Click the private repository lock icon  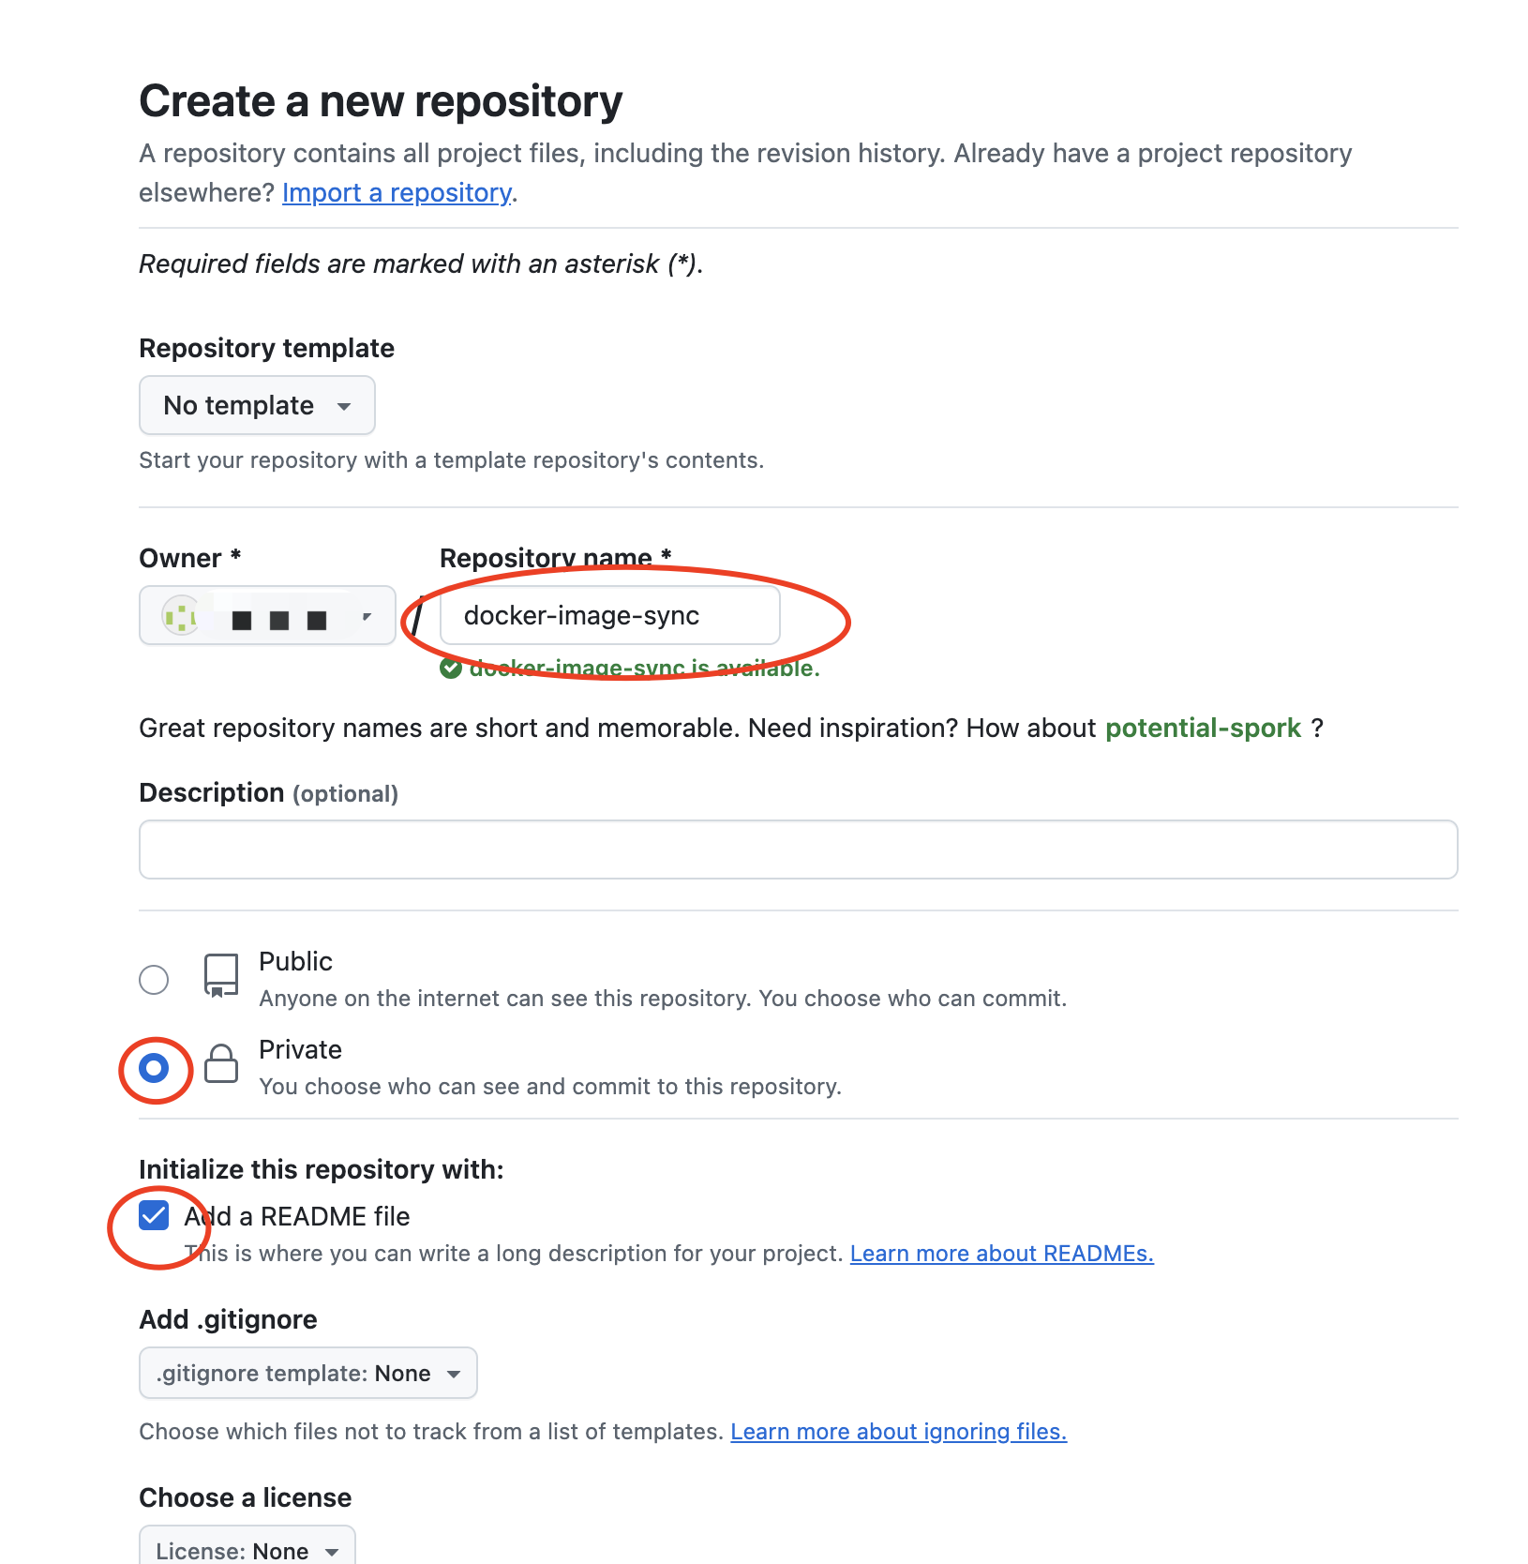point(221,1064)
